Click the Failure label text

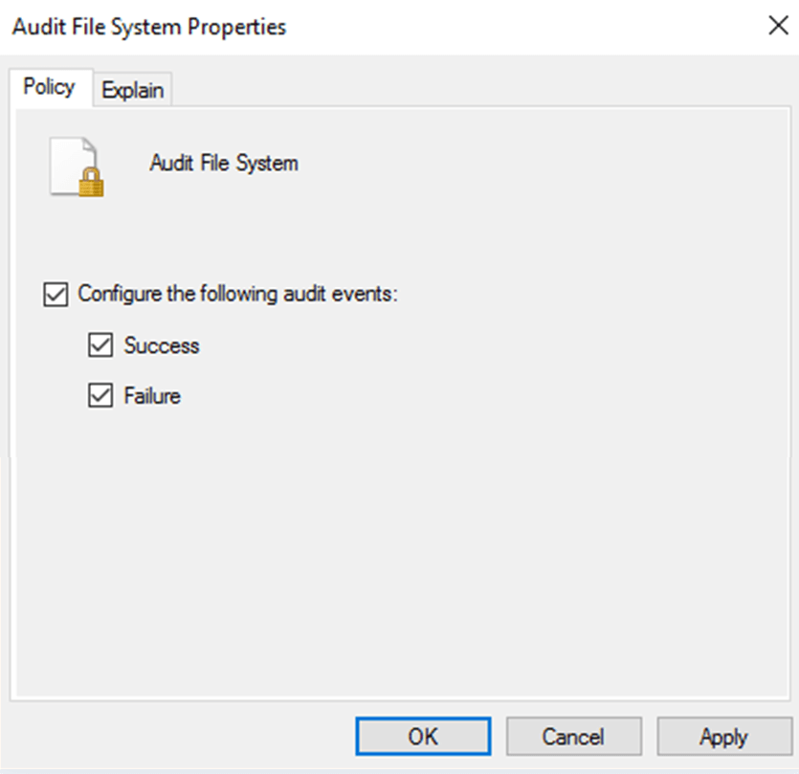pos(152,395)
